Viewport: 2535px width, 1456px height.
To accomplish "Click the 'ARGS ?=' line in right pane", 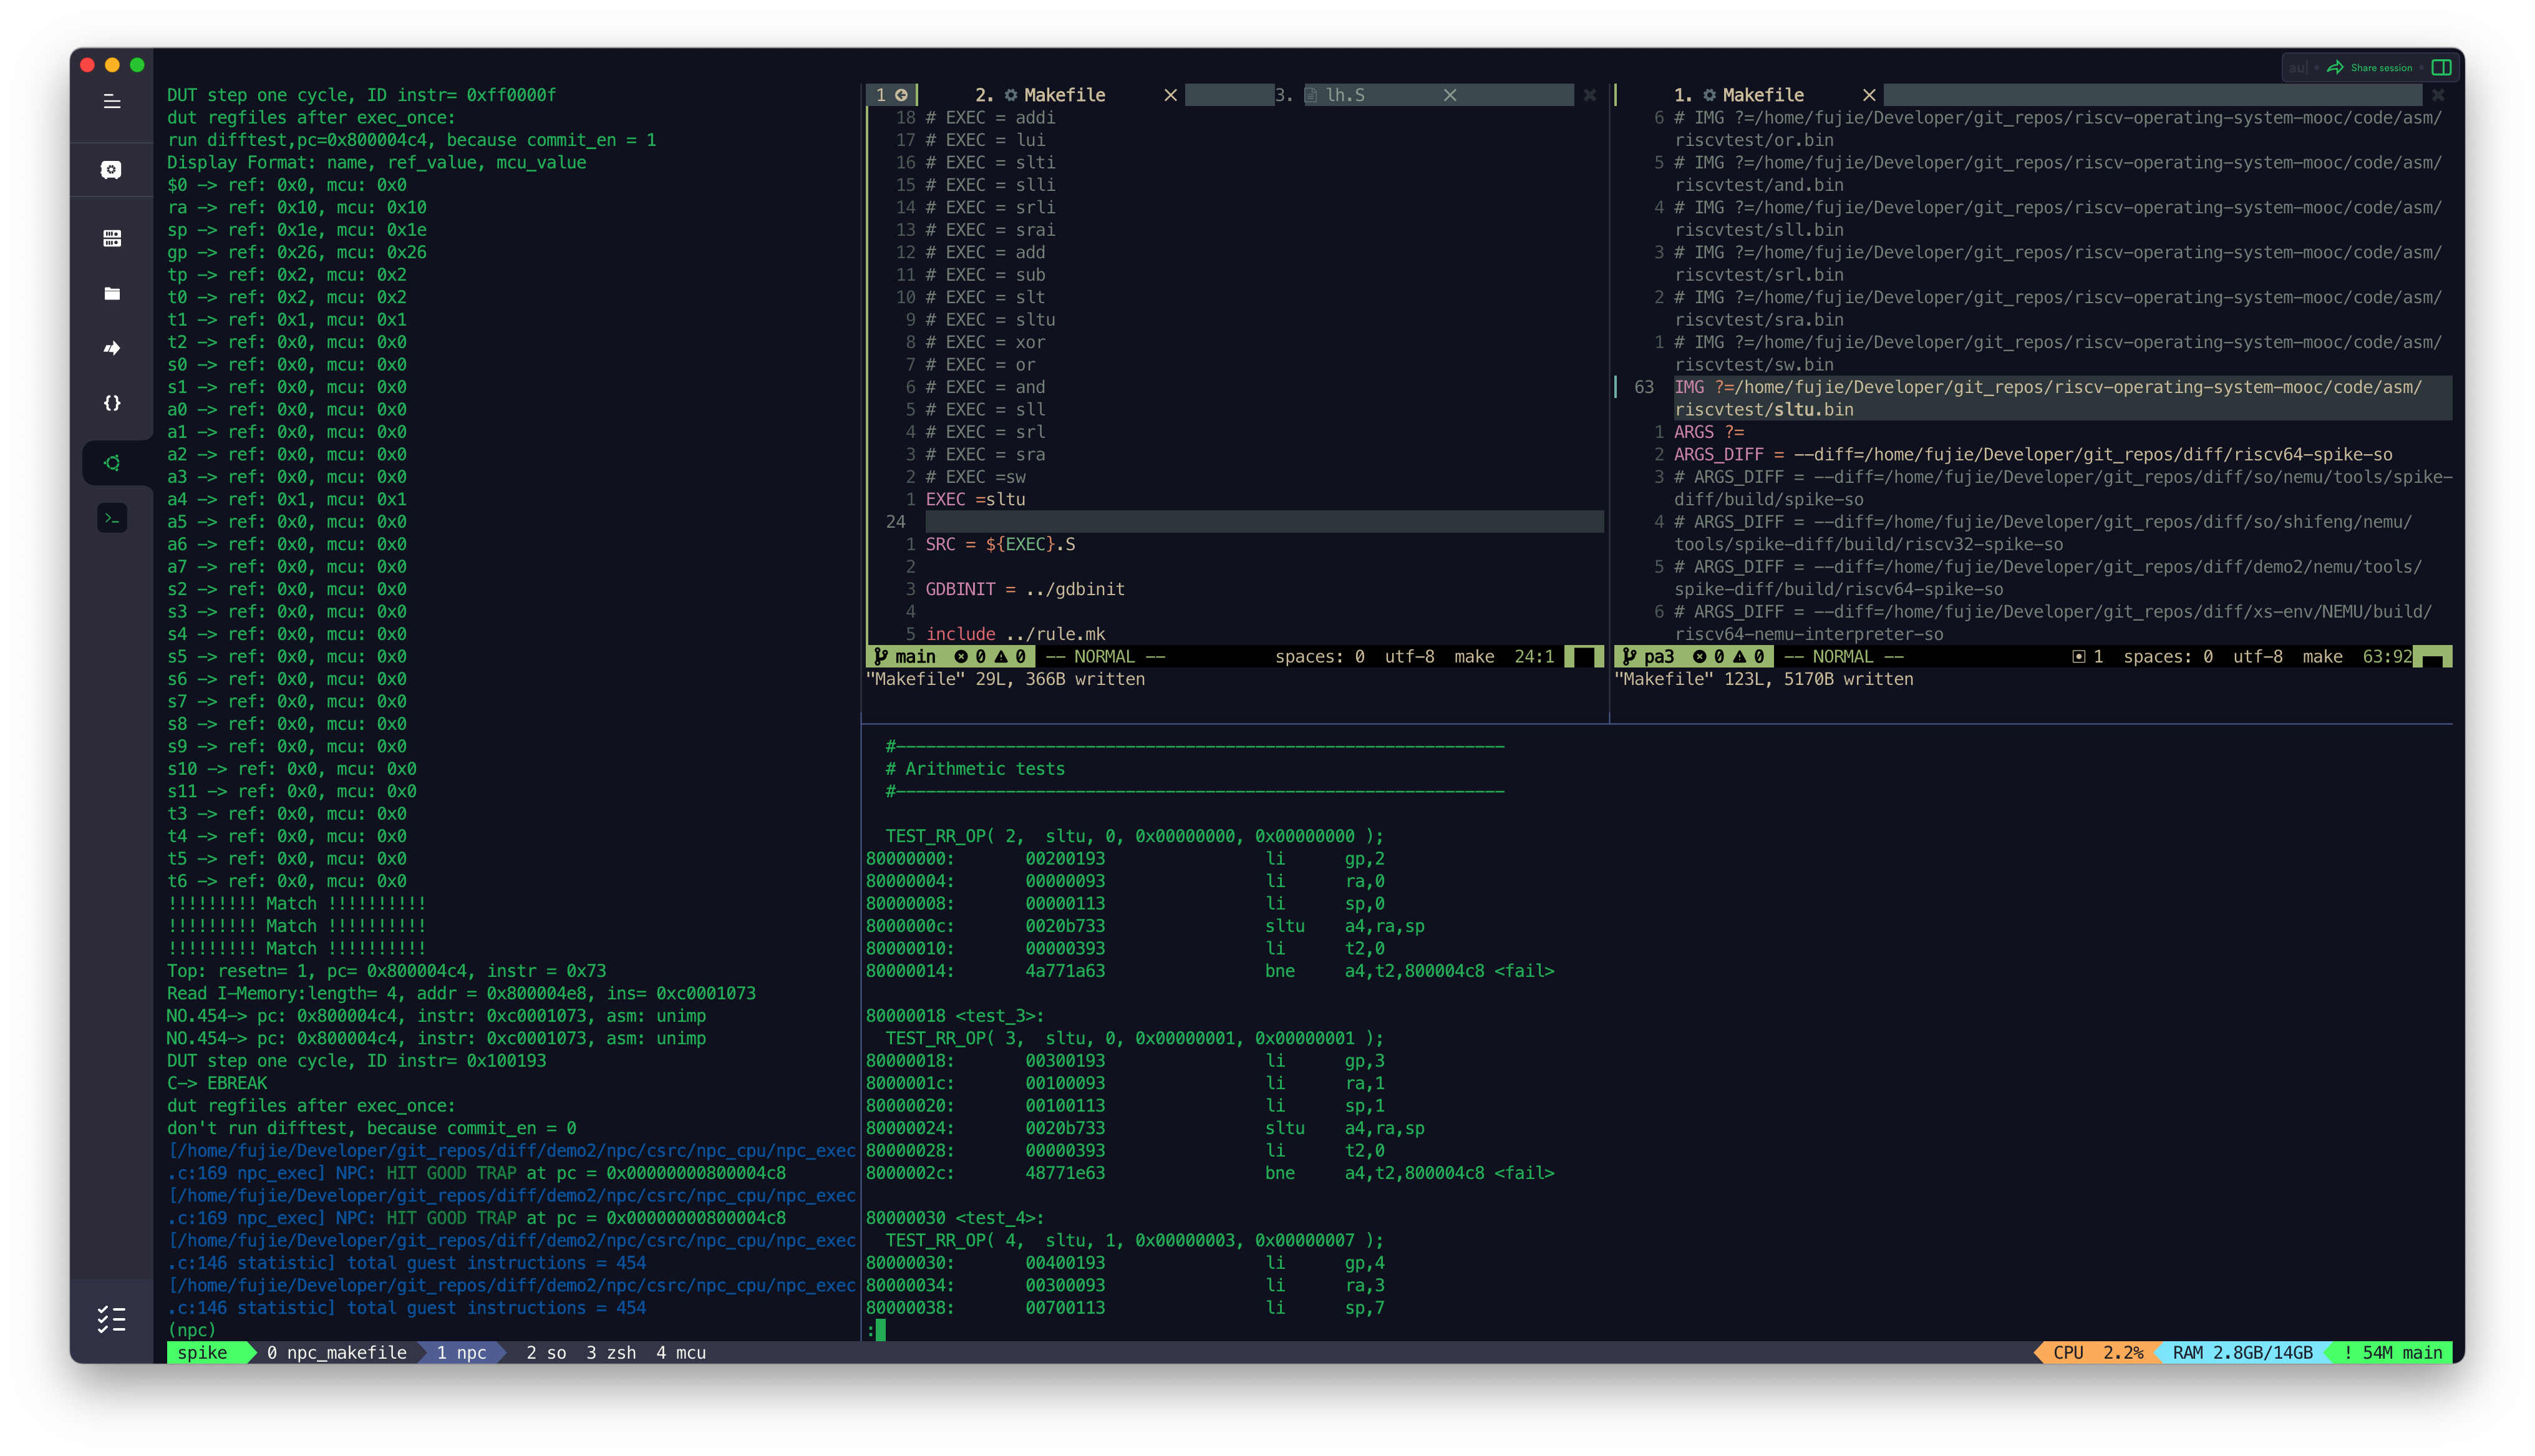I will 1709,432.
